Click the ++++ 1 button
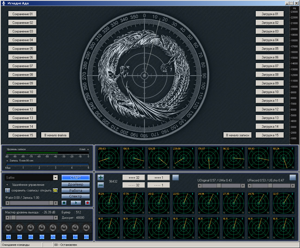The image size is (300, 248). [159, 178]
